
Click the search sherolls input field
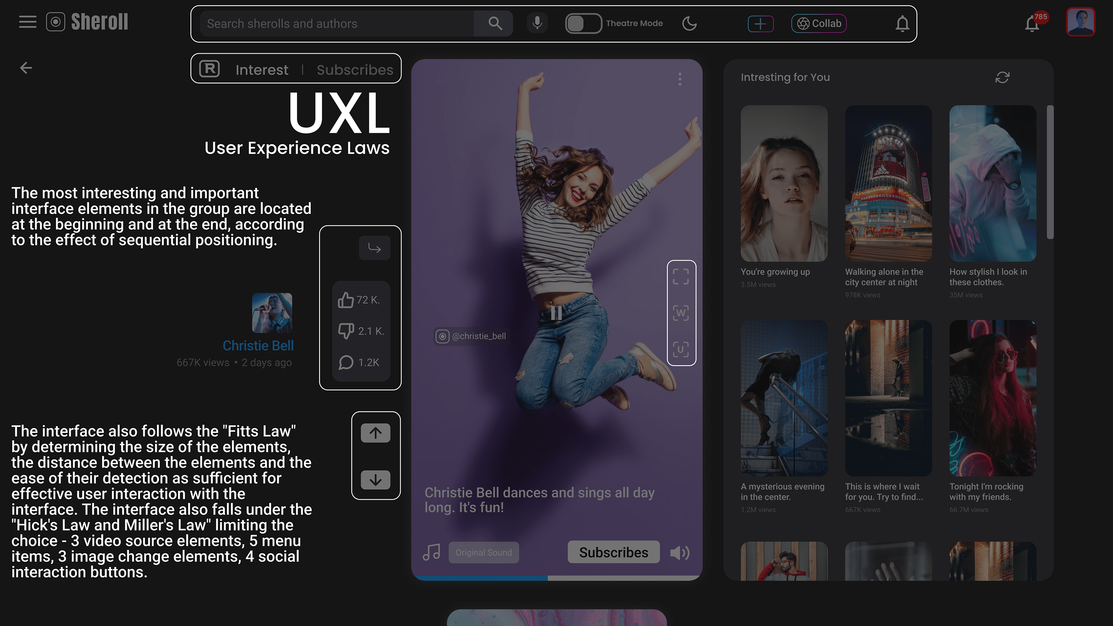337,23
